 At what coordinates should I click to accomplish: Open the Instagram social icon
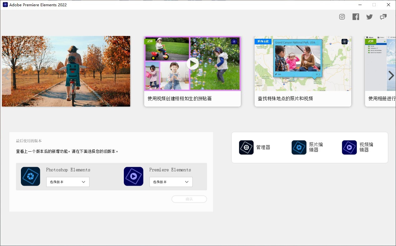click(x=342, y=17)
